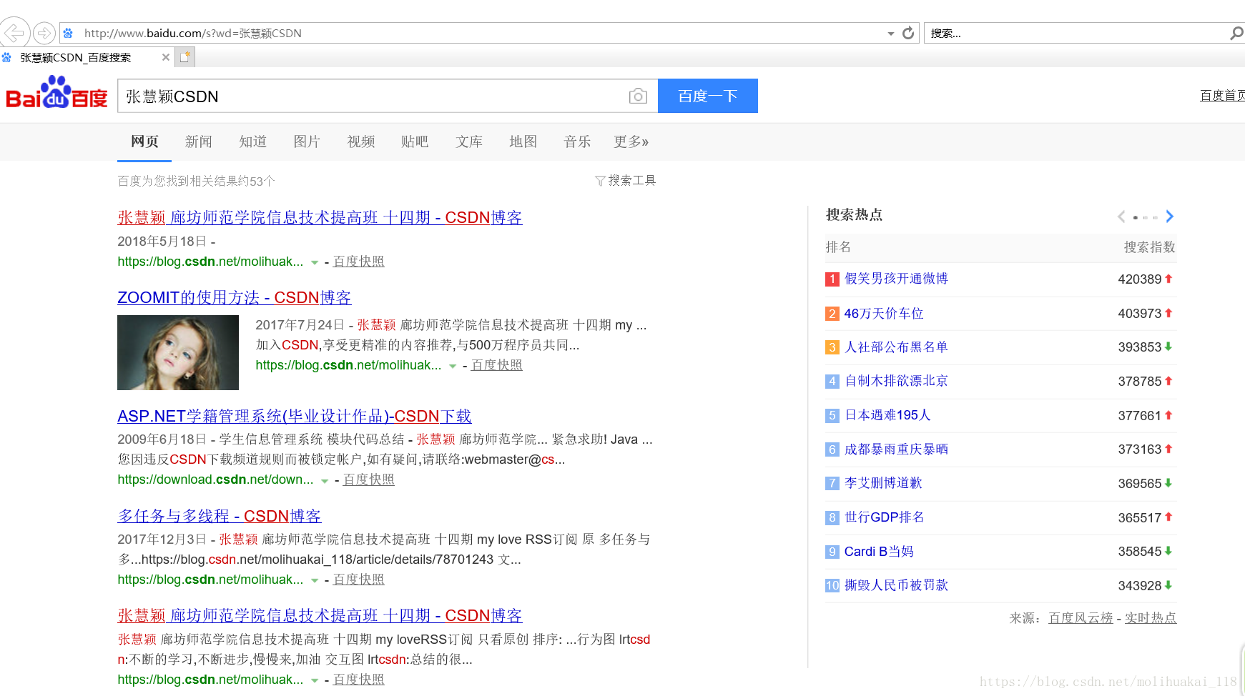Close the 张慧颖CSDN_百度搜索 tab
Viewport: 1245px width, 696px height.
[x=166, y=57]
